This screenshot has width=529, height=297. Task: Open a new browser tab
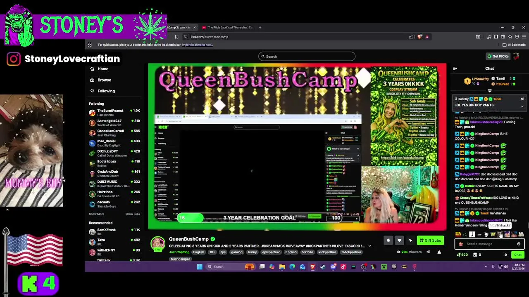pyautogui.click(x=260, y=27)
